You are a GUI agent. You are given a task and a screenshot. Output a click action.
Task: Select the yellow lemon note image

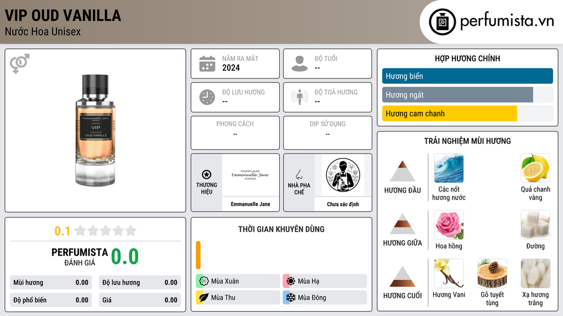coord(536,168)
